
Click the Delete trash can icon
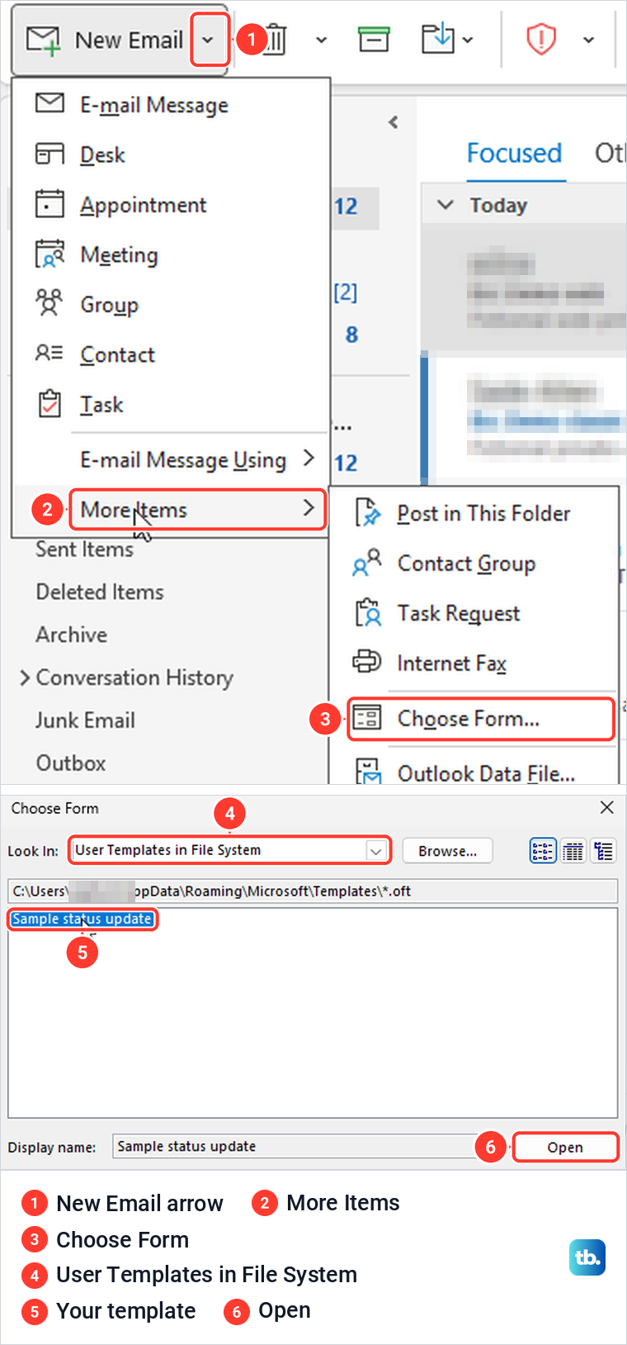point(276,39)
